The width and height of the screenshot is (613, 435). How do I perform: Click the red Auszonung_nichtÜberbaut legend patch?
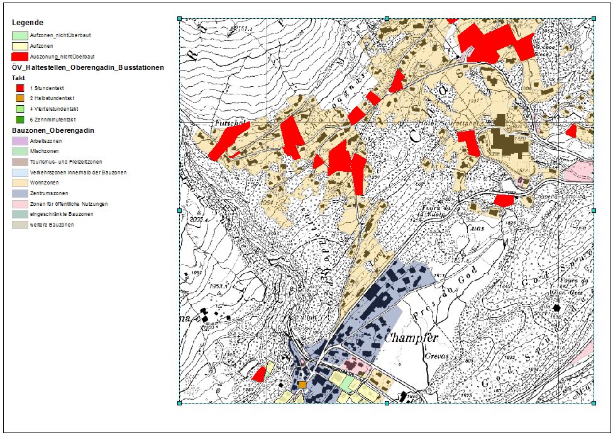[20, 56]
